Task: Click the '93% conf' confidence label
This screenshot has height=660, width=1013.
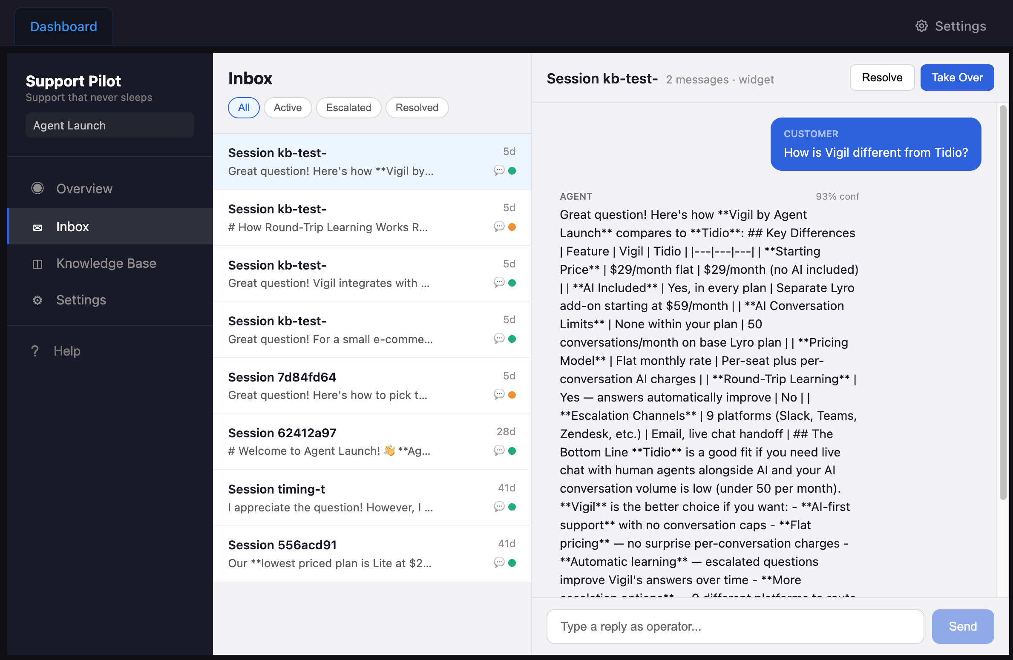Action: tap(837, 196)
